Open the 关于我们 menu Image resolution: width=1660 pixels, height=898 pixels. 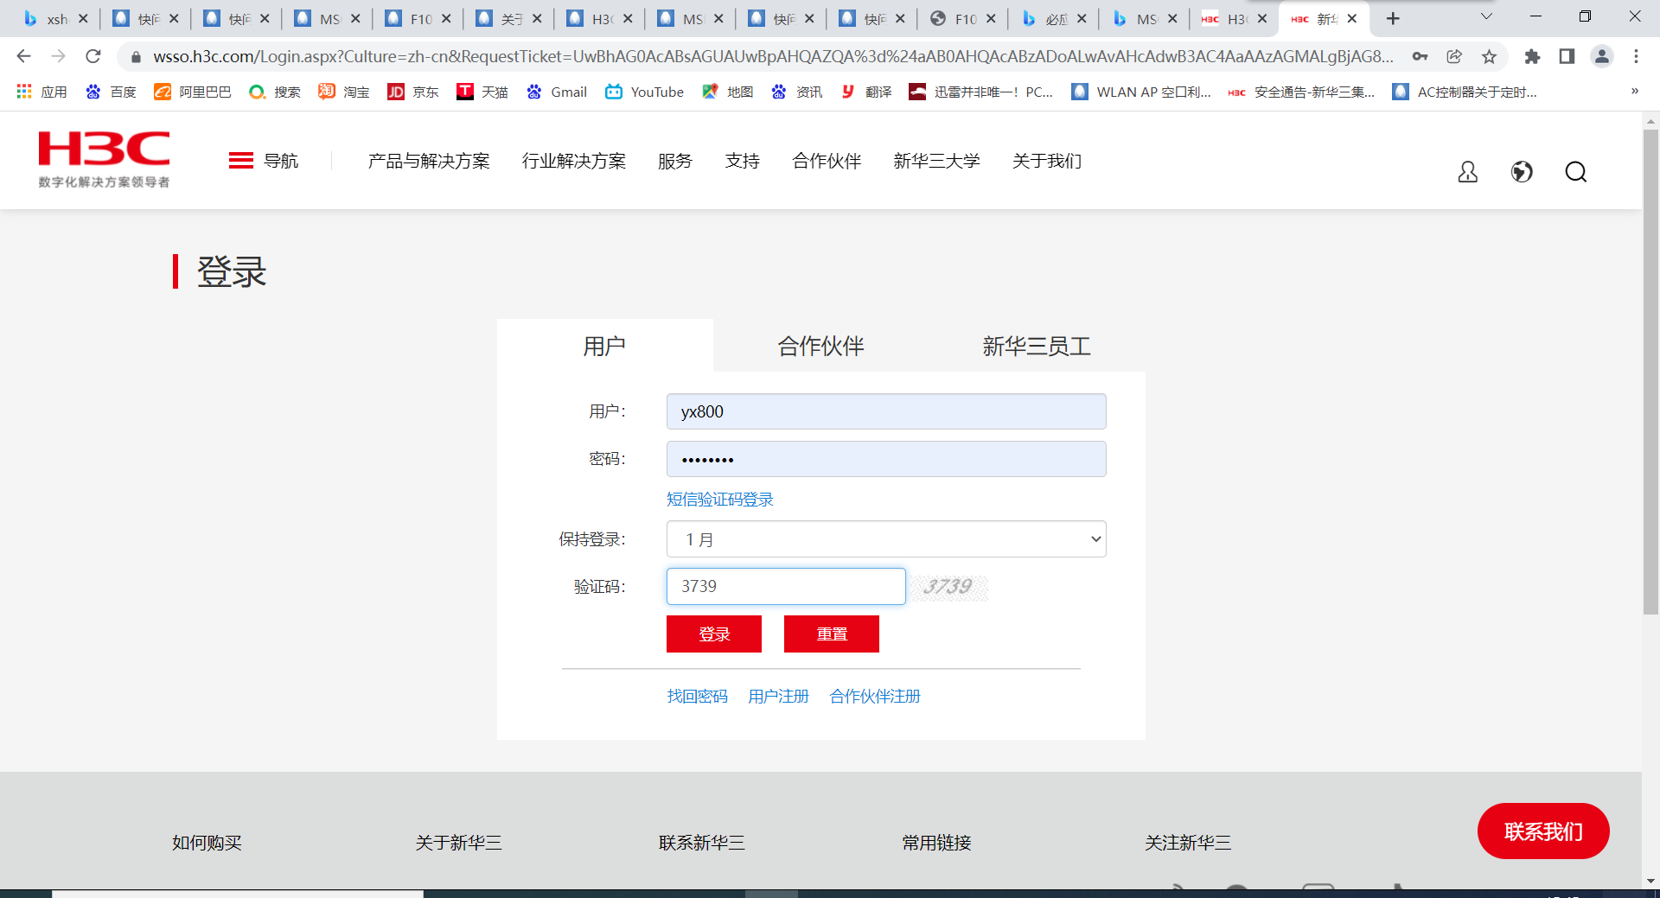[1047, 161]
